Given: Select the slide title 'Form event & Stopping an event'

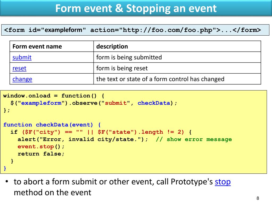Looking at the screenshot, I should (x=136, y=8).
